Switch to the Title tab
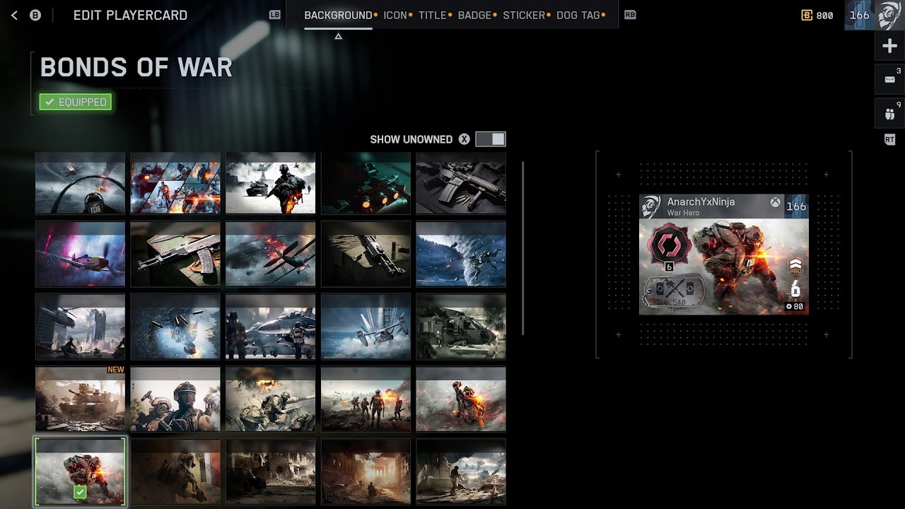The width and height of the screenshot is (905, 509). tap(432, 15)
